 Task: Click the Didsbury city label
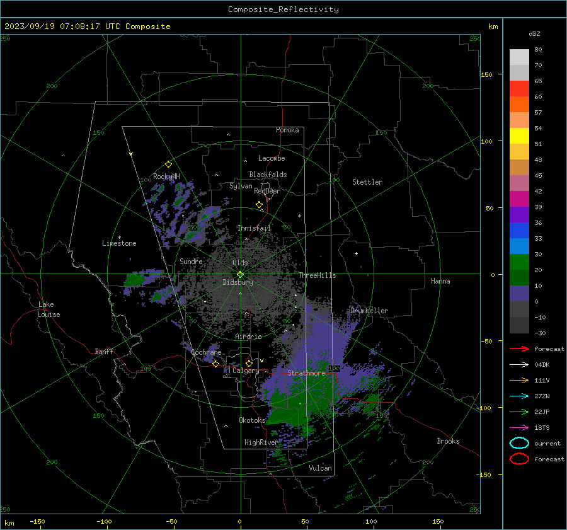coord(238,282)
